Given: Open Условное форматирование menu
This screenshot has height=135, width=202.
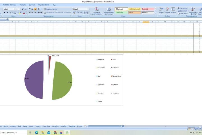Looking at the screenshot, I should [97, 11].
